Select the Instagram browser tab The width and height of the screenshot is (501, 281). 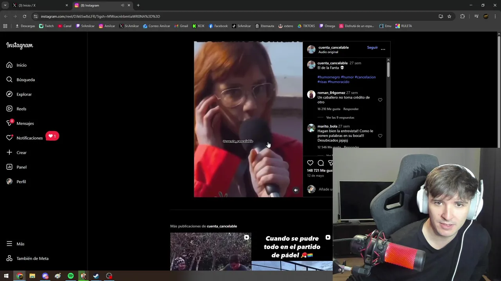[102, 5]
